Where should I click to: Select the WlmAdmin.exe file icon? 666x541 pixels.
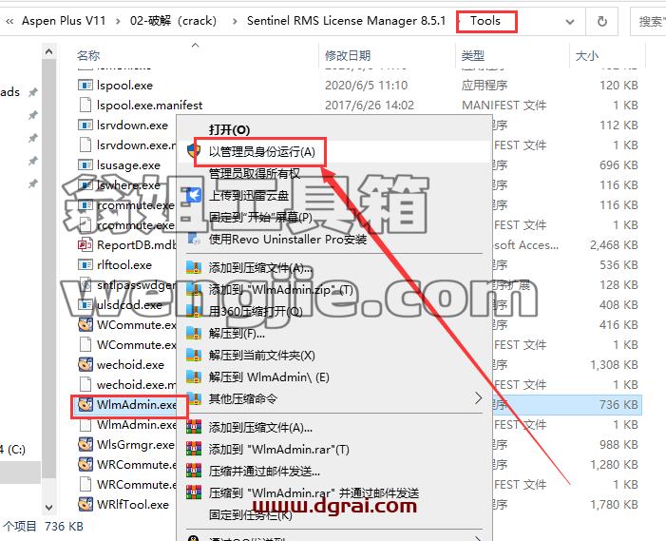tap(86, 405)
